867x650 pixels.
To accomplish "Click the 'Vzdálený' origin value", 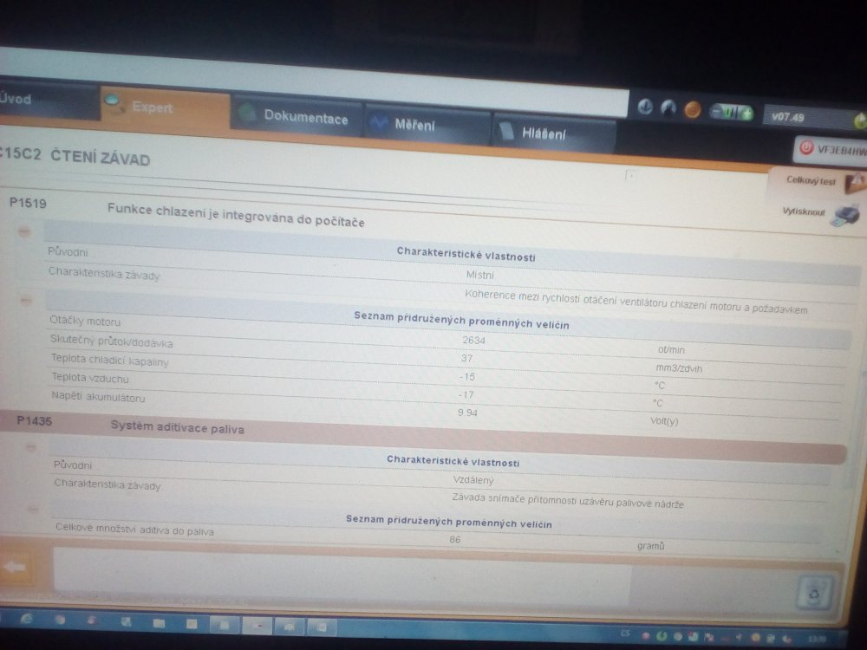I will pos(473,480).
